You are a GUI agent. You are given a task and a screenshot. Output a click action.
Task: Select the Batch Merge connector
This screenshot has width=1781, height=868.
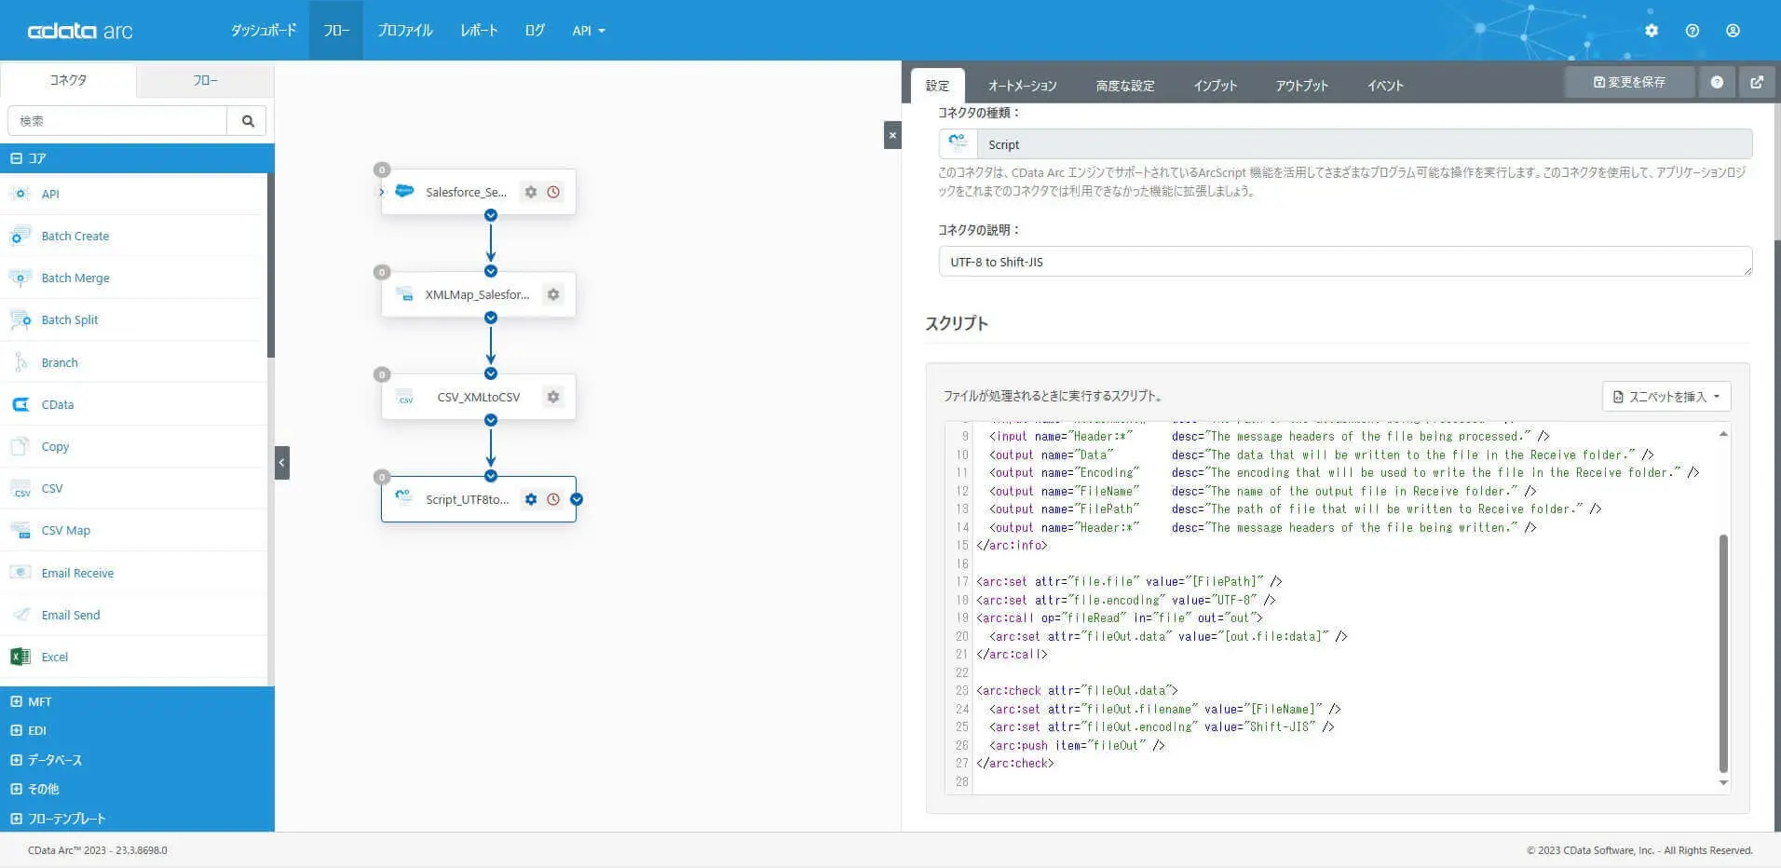pyautogui.click(x=133, y=278)
